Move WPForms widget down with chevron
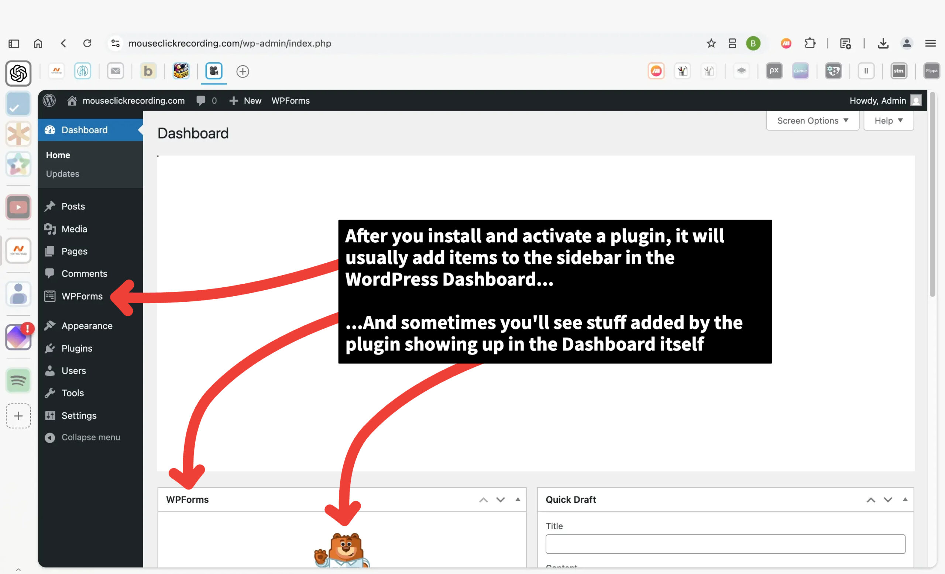Screen dimensions: 945x574 point(500,499)
